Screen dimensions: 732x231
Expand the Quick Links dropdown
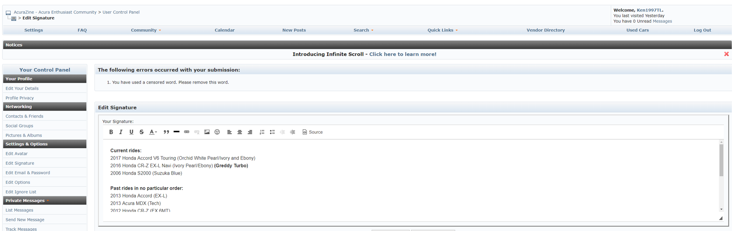(x=442, y=30)
